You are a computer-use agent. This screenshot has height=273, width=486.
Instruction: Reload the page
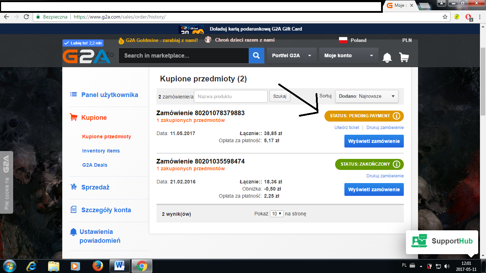coord(26,17)
